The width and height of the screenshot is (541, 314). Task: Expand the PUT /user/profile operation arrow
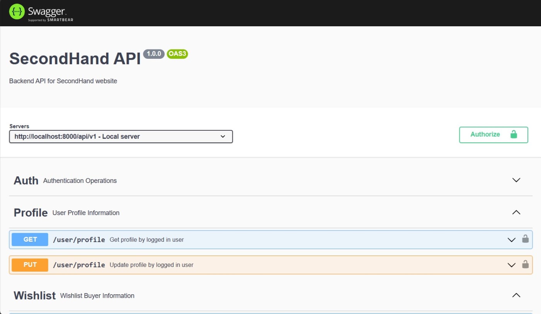tap(511, 265)
